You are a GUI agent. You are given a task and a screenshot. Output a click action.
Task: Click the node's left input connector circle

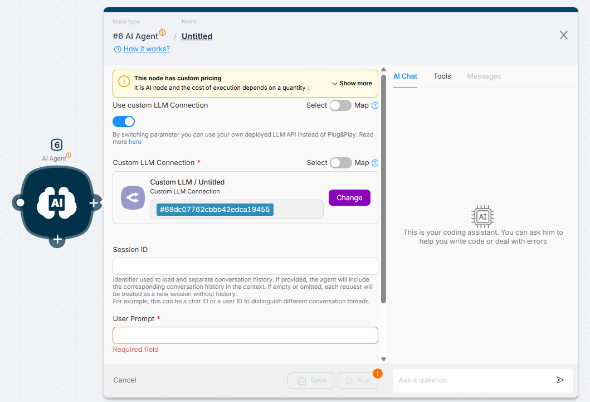tap(20, 202)
